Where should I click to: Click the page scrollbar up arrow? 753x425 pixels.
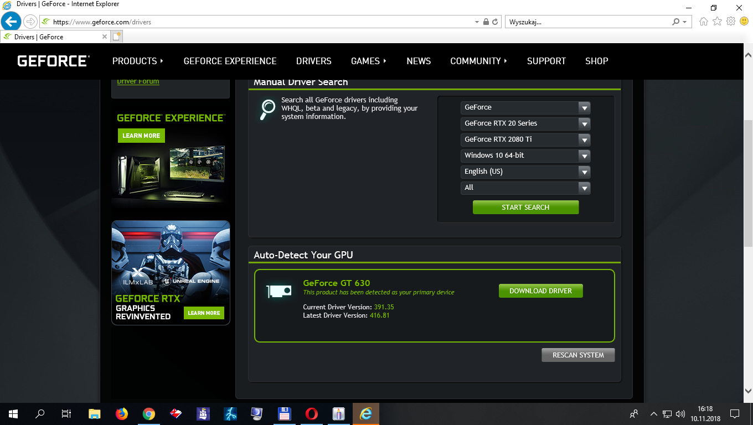point(748,55)
